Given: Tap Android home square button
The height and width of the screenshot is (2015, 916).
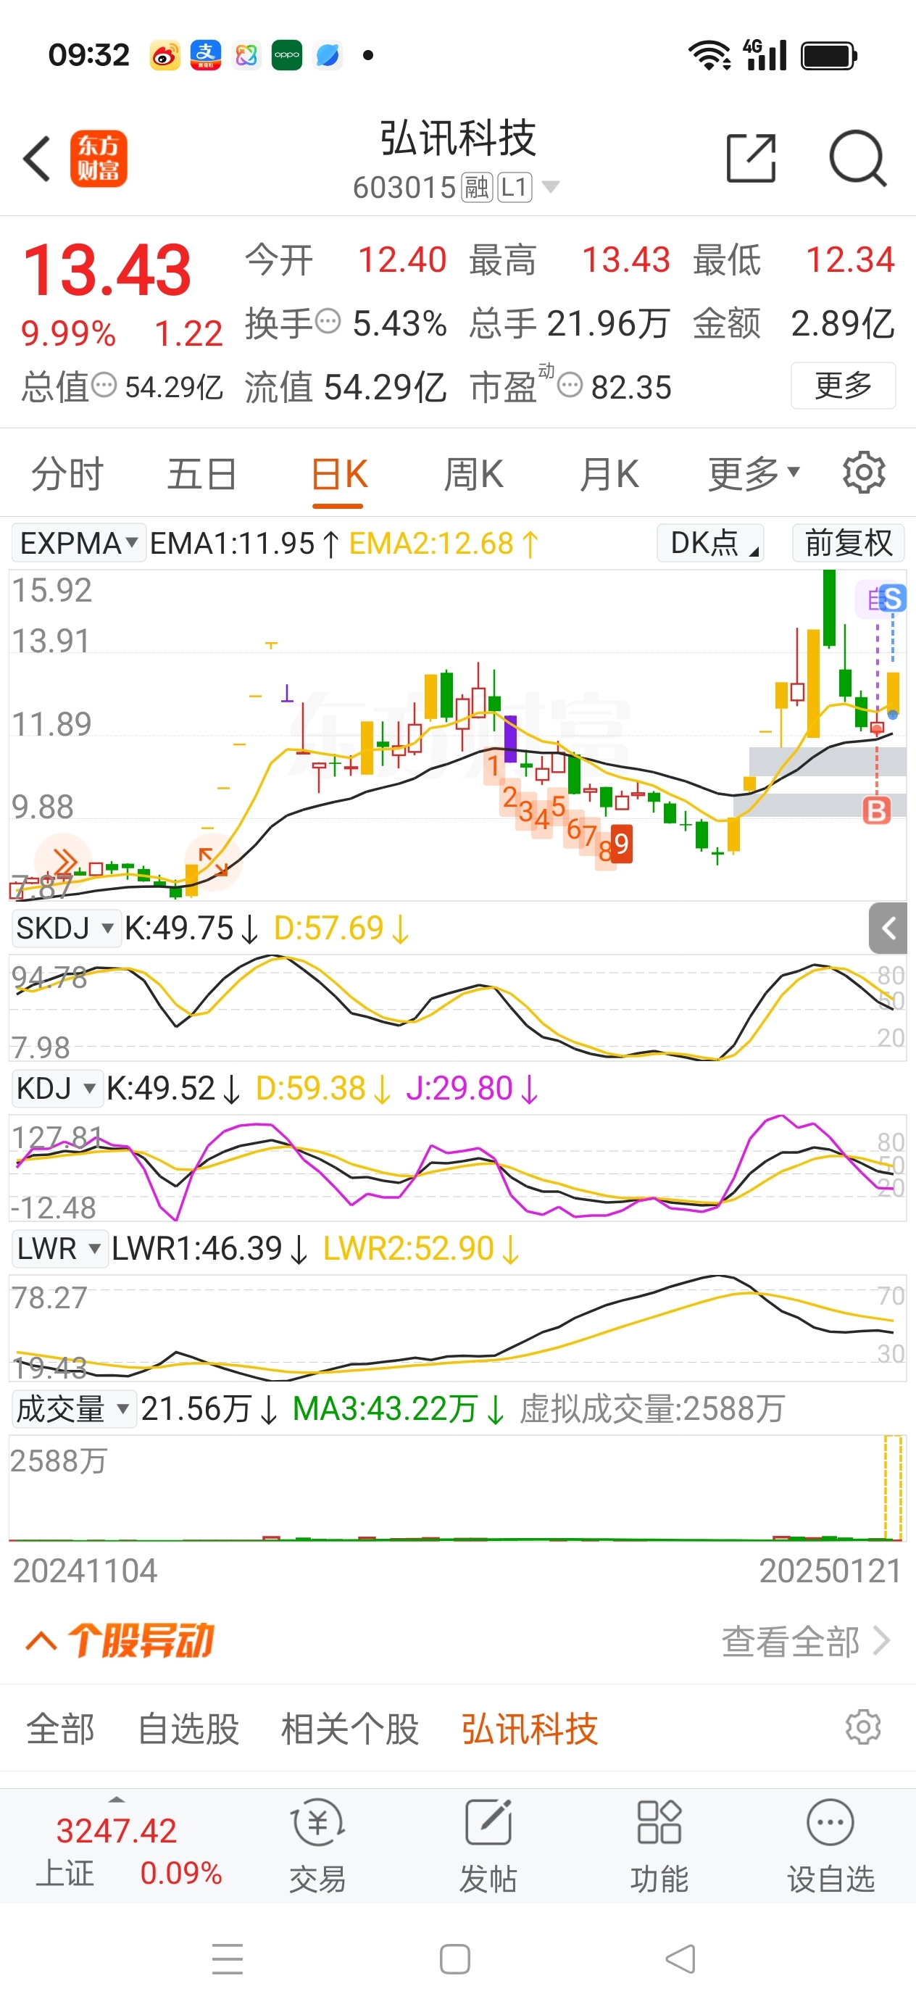Looking at the screenshot, I should (455, 1958).
